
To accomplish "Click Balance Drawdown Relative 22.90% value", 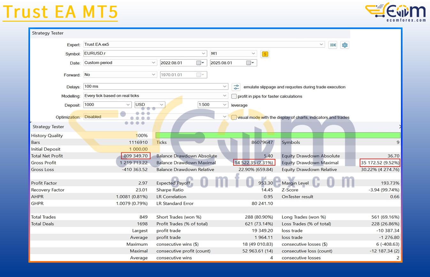I will [x=256, y=169].
